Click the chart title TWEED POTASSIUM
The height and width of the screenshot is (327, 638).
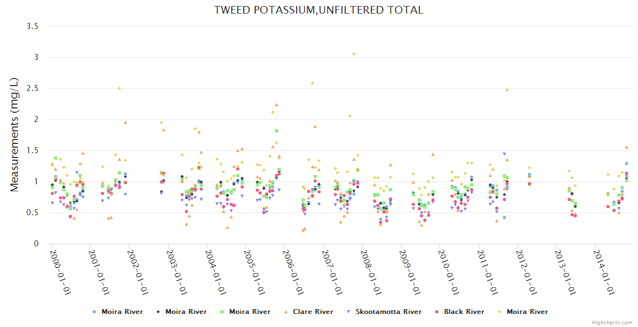click(318, 10)
